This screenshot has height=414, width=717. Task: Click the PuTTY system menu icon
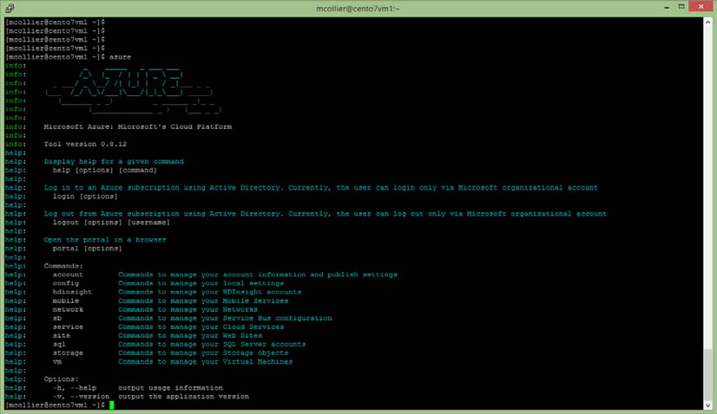(x=10, y=8)
